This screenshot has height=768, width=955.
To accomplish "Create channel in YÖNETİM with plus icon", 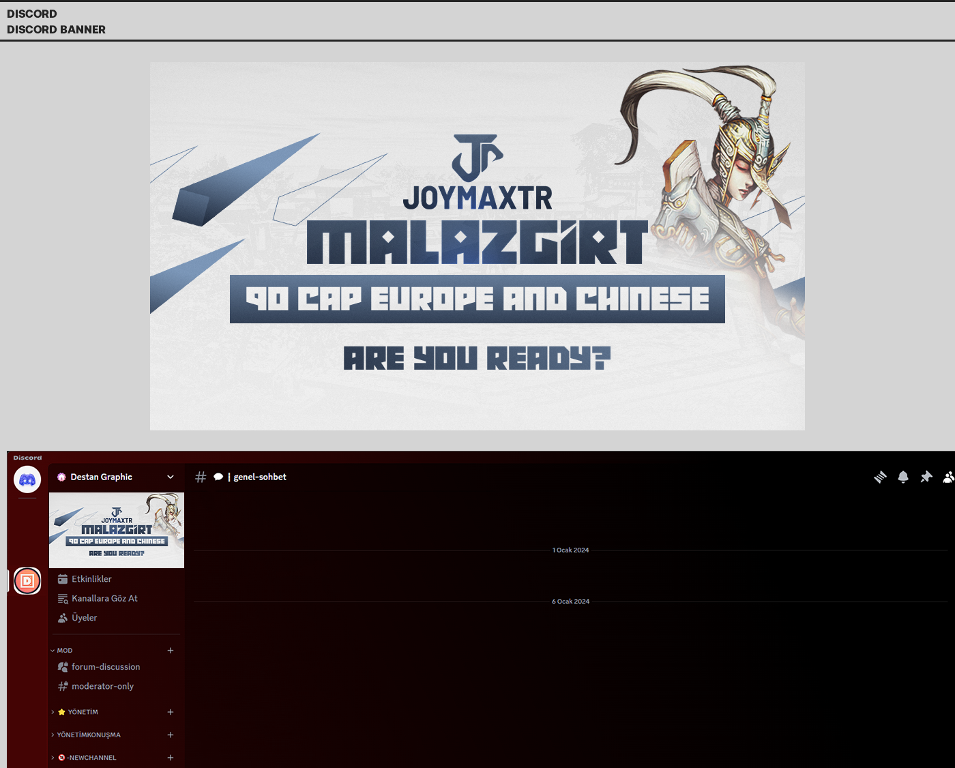I will [171, 712].
